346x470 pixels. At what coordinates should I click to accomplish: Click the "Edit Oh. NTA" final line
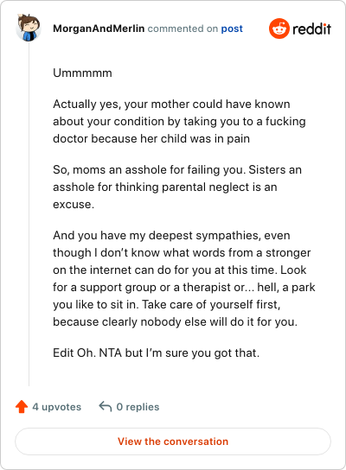(x=156, y=352)
